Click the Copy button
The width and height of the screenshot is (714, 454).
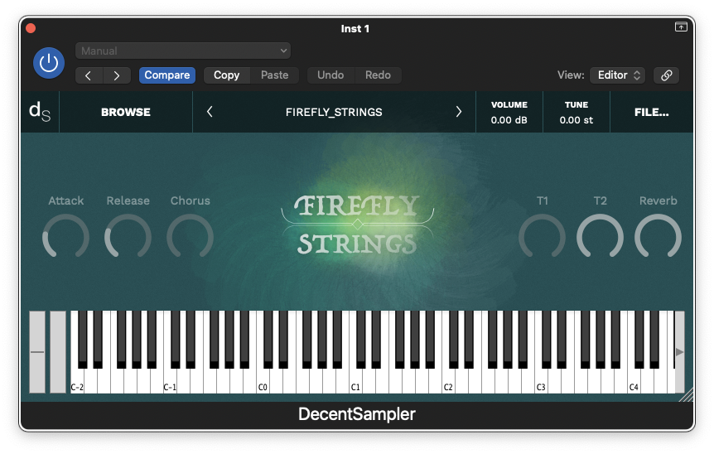point(227,75)
